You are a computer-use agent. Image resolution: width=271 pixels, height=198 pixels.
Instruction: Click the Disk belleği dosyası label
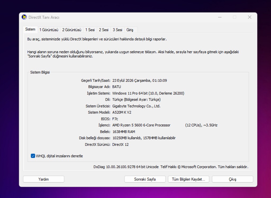tap(94, 138)
